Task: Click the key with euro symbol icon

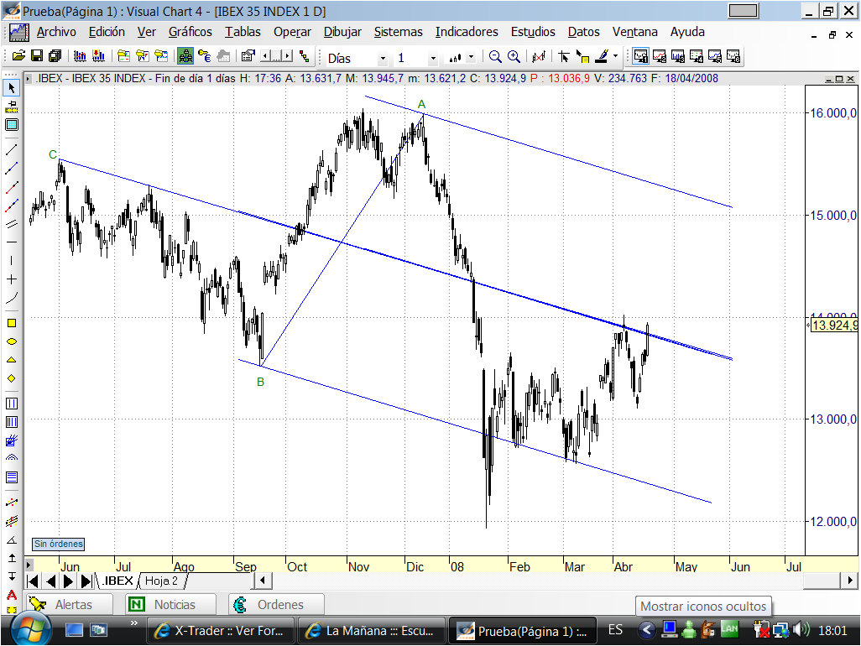Action: [205, 55]
